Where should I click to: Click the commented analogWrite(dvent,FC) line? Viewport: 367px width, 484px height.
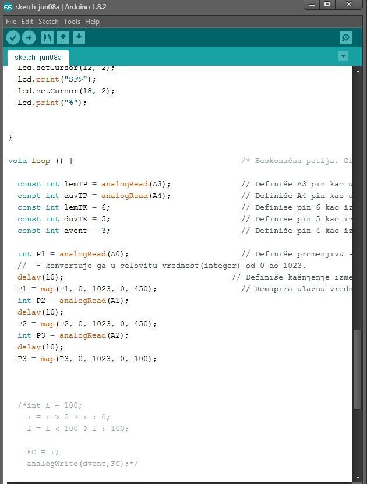click(x=82, y=464)
